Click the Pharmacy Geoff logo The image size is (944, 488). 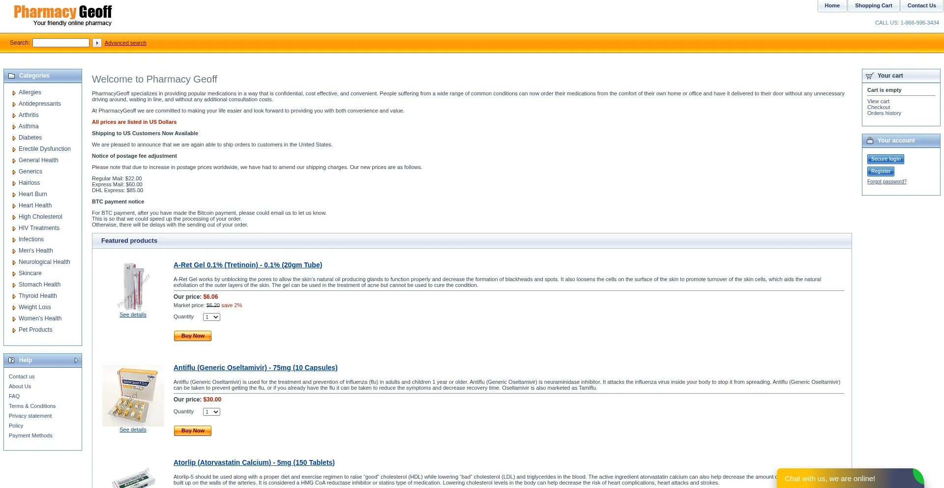(63, 15)
